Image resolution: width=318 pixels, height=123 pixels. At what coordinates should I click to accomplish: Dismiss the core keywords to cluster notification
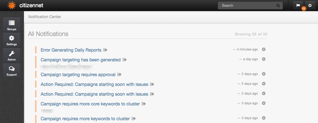[x=264, y=103]
